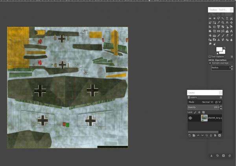Select the Crop tool
236x166 pixels.
point(214,27)
